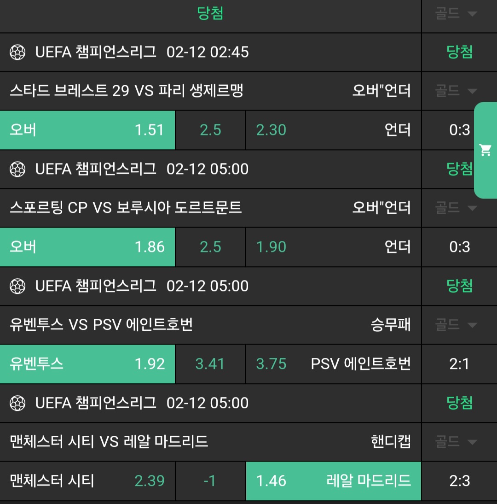Click soccer ball icon for 02-12 02:45 match
Viewport: 497px width, 504px height.
tap(17, 52)
